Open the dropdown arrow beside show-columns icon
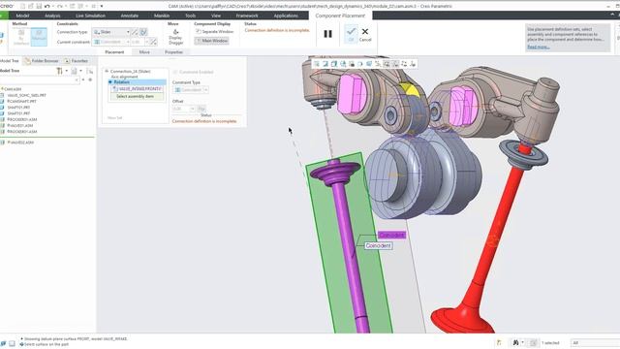 80,71
